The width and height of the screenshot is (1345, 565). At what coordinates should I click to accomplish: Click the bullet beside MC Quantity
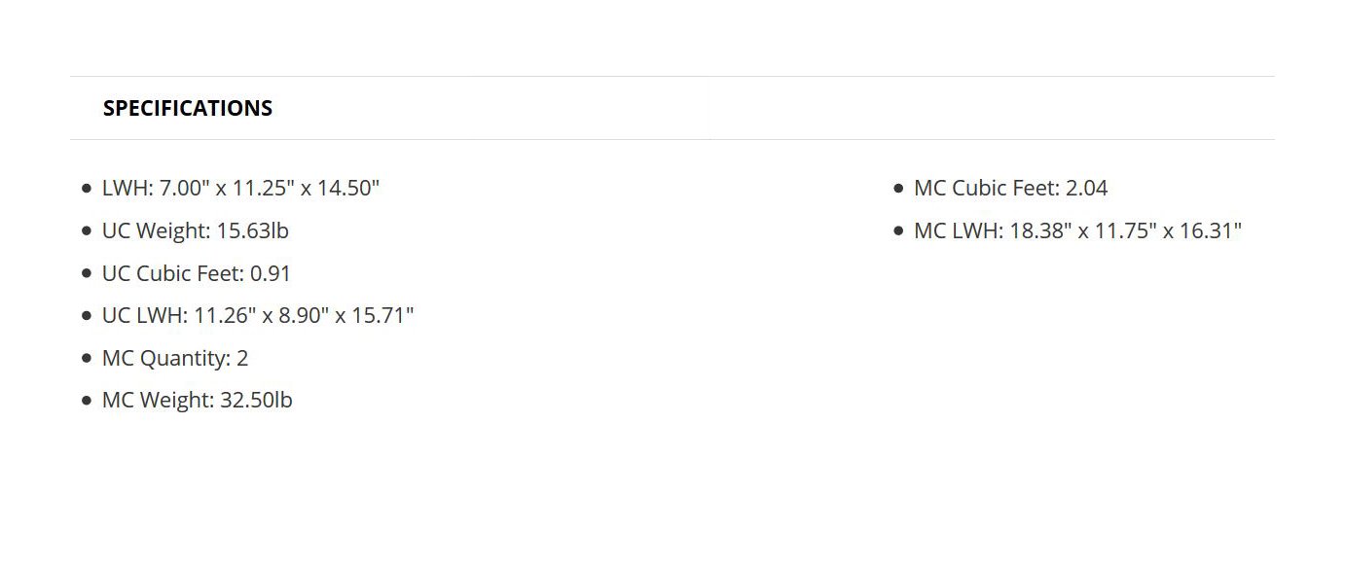pyautogui.click(x=87, y=359)
